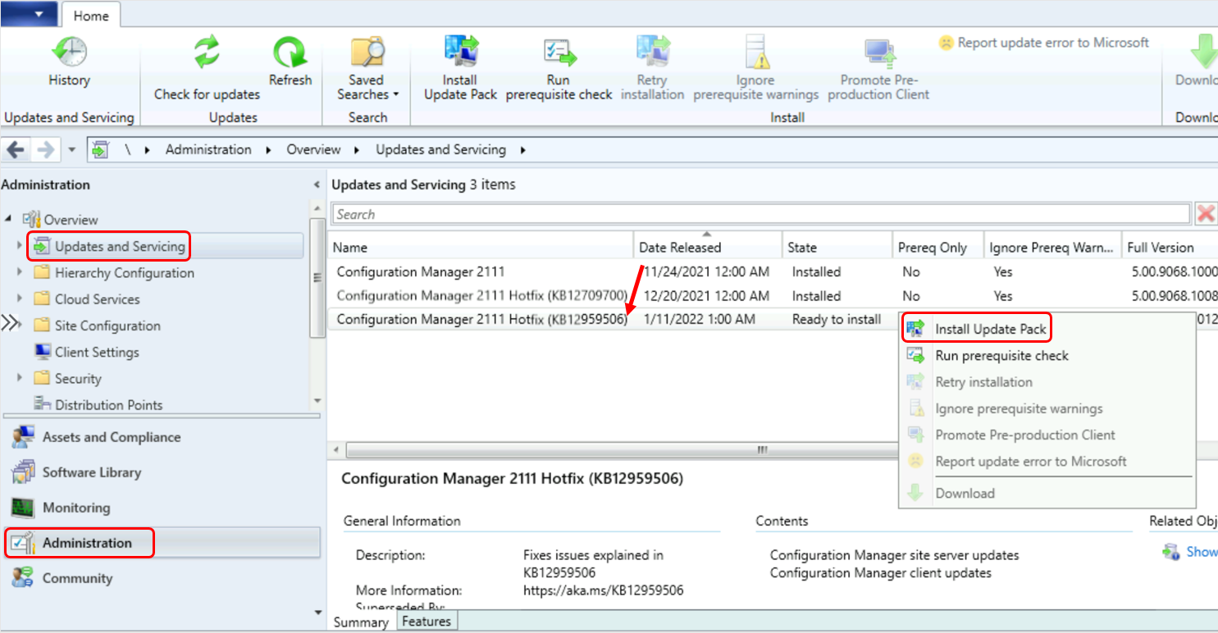Screen dimensions: 1218x633
Task: Expand the Updates and Servicing node arrow
Action: (20, 245)
